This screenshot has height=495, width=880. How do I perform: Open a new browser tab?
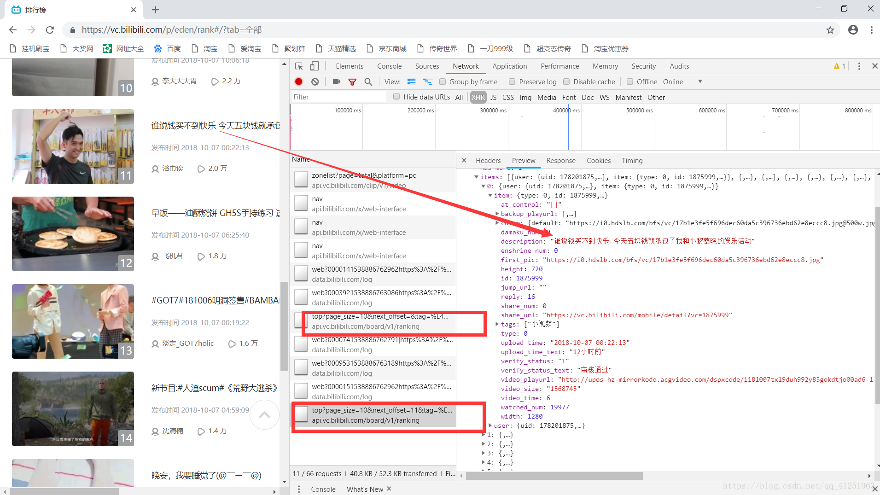tap(155, 10)
